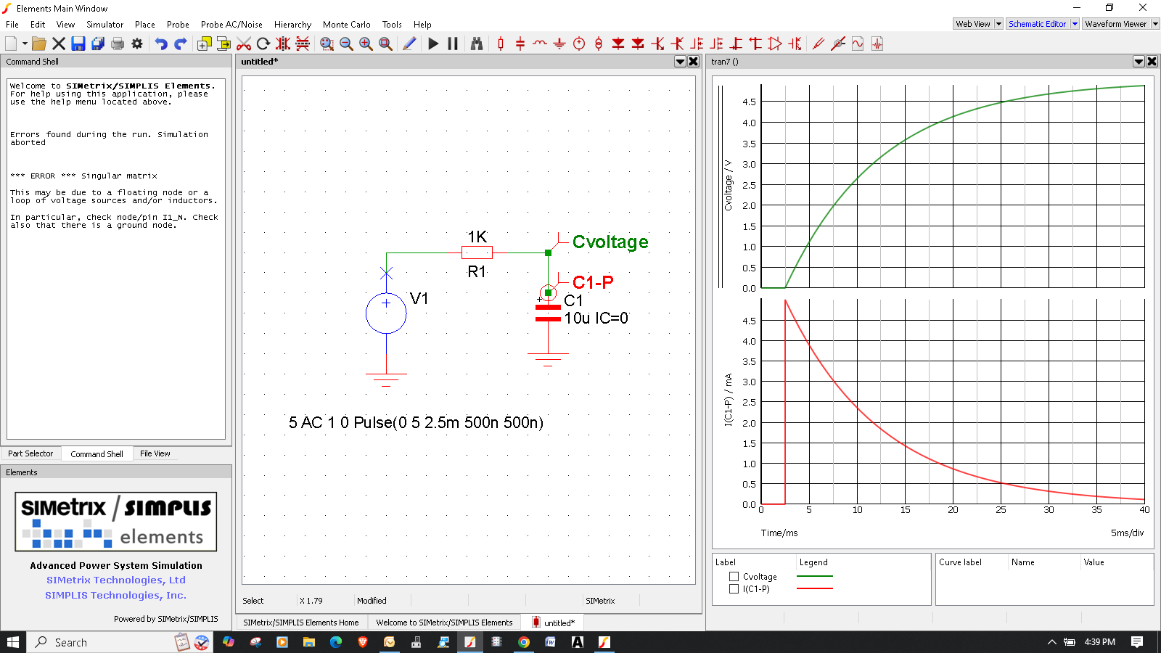Image resolution: width=1161 pixels, height=653 pixels.
Task: Open the Monte Carlo menu
Action: (347, 24)
